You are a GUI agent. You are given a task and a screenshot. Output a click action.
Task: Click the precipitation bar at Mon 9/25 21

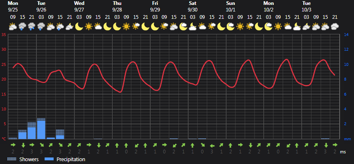click(x=32, y=130)
